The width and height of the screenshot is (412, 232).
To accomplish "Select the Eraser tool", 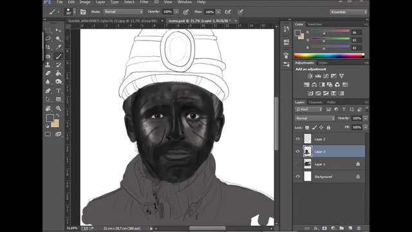I will [48, 73].
